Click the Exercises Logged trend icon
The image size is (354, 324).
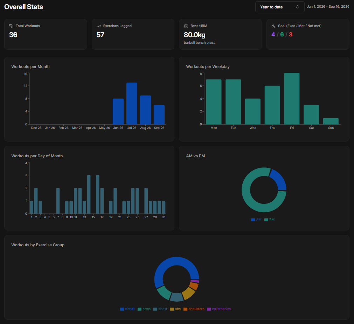click(98, 26)
